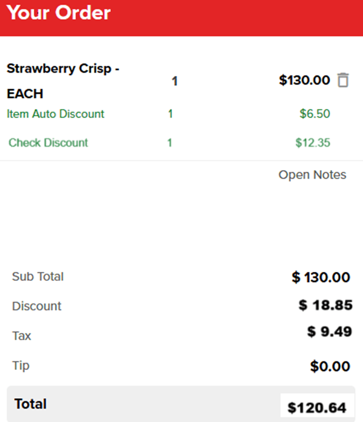Image resolution: width=363 pixels, height=422 pixels.
Task: Click the $6.50 item auto discount amount
Action: click(315, 114)
